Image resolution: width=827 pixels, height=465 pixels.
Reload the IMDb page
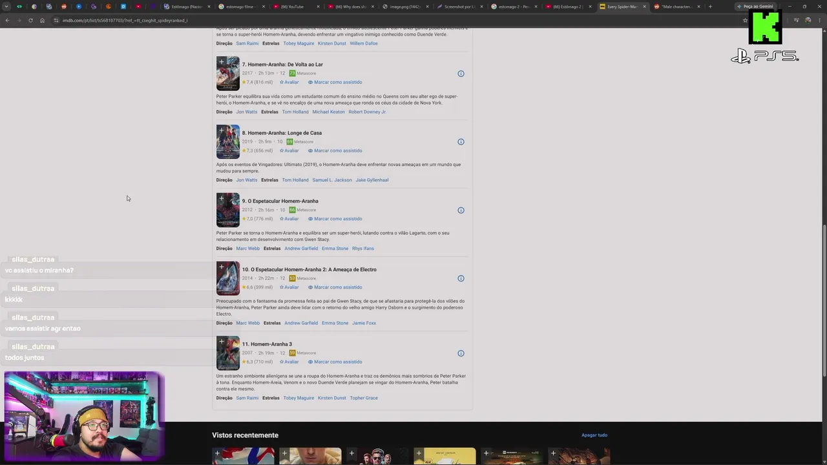[x=30, y=21]
